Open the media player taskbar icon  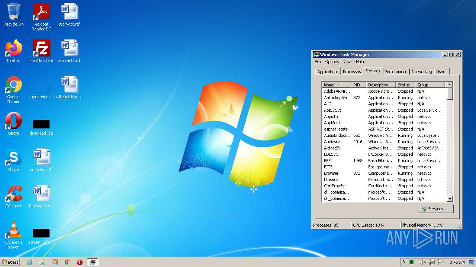[x=55, y=262]
